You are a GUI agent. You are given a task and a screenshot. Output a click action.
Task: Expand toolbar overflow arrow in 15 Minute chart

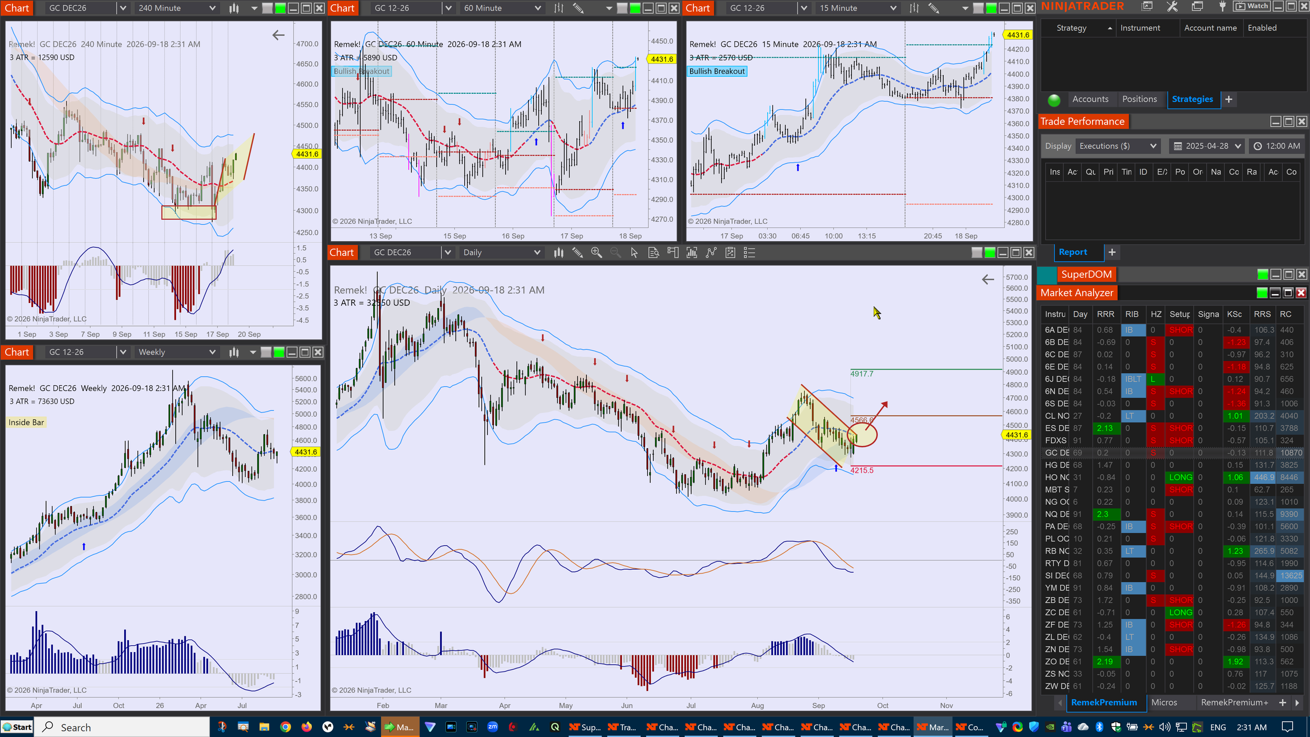pos(965,8)
